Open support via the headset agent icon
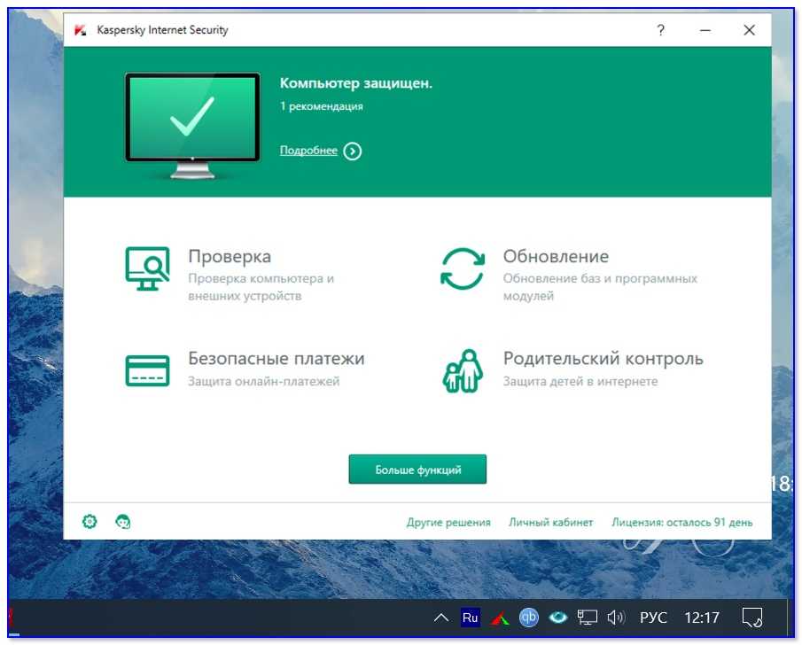The width and height of the screenshot is (802, 645). tap(123, 522)
